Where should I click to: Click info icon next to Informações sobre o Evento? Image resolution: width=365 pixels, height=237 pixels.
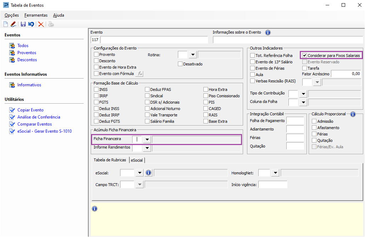pyautogui.click(x=268, y=33)
